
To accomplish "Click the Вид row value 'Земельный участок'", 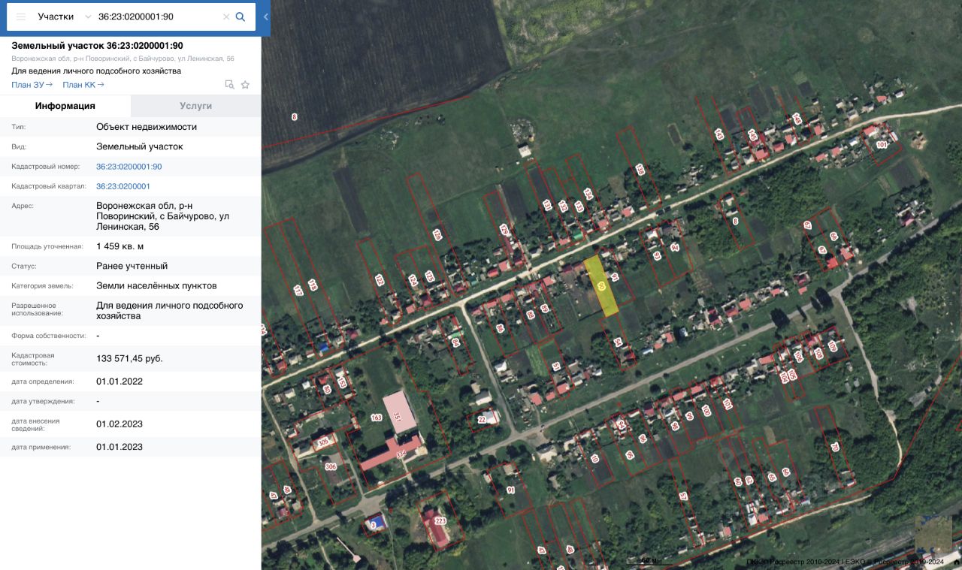I will click(x=140, y=146).
